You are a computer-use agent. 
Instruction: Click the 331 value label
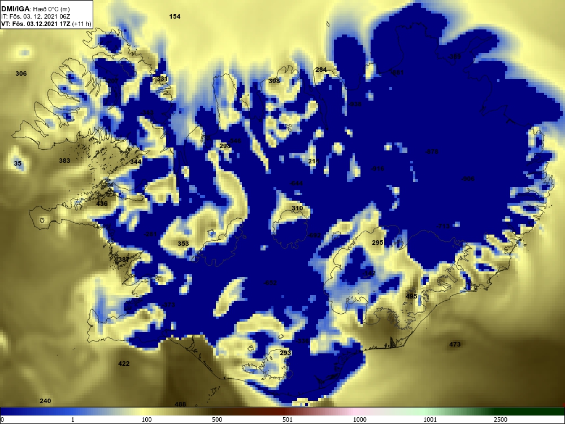[162, 79]
